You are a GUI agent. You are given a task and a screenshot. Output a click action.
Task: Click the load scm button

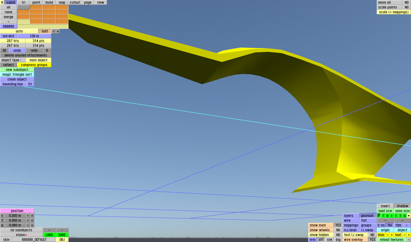385,211
